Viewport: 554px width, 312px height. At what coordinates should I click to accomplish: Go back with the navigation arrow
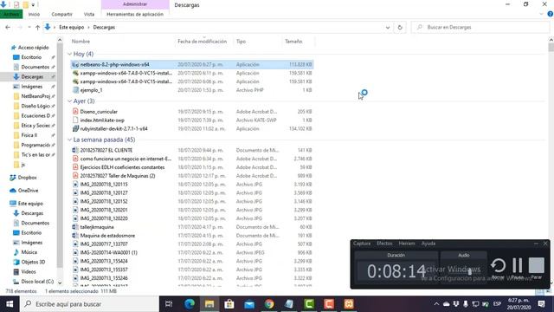(8, 27)
